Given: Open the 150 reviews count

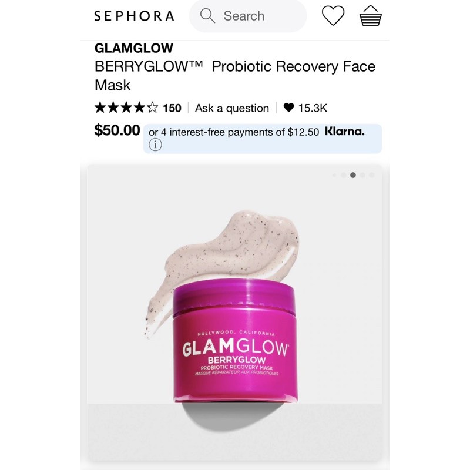Looking at the screenshot, I should pos(172,108).
